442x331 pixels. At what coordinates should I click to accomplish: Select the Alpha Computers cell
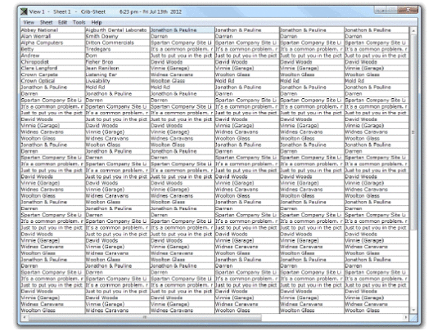point(52,42)
